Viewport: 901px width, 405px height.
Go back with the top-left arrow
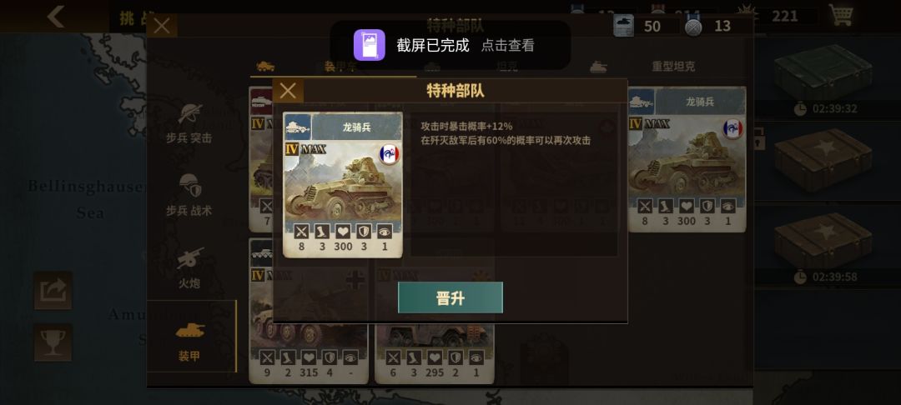(x=56, y=16)
